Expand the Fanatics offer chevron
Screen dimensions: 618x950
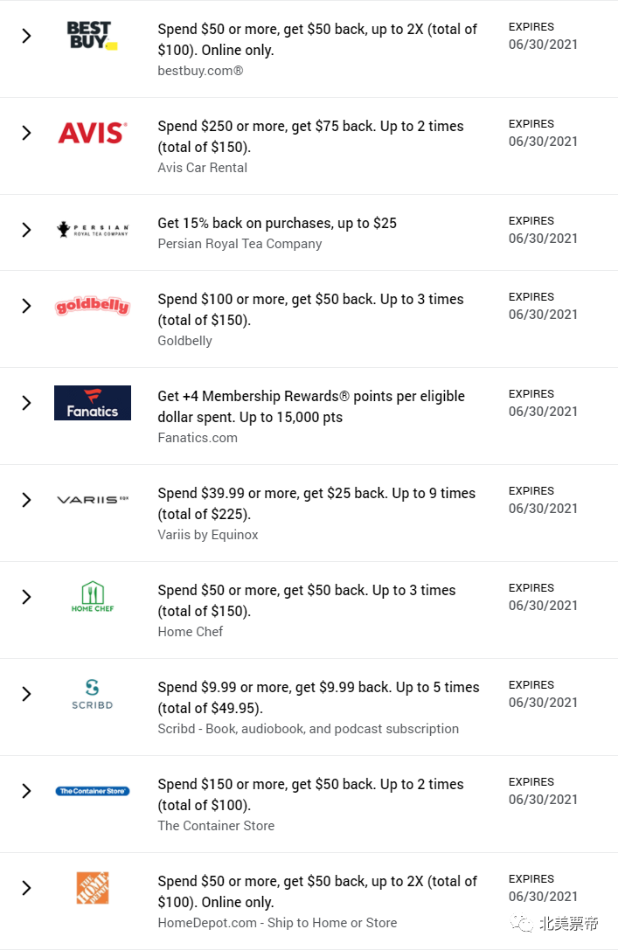[x=26, y=403]
